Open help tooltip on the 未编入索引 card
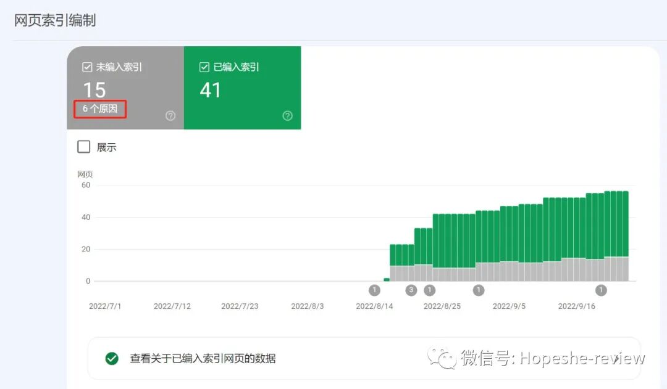This screenshot has width=667, height=389. 170,115
